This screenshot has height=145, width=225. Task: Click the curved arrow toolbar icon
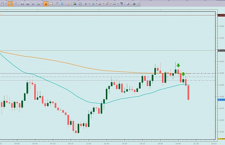[57, 4]
